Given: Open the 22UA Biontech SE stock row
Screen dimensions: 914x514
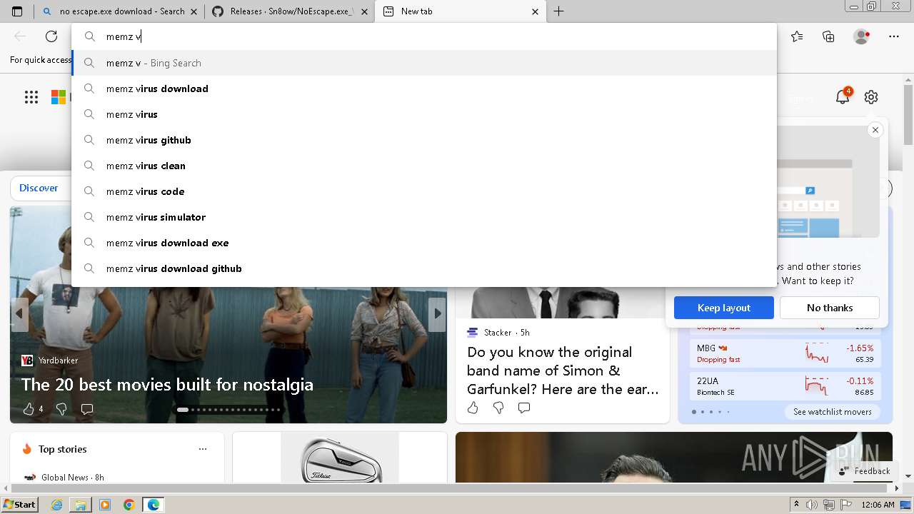Looking at the screenshot, I should (x=785, y=386).
